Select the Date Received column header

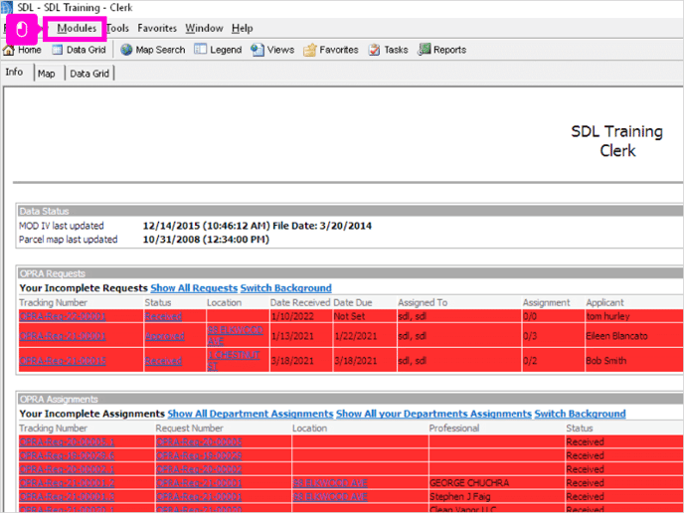tap(300, 303)
